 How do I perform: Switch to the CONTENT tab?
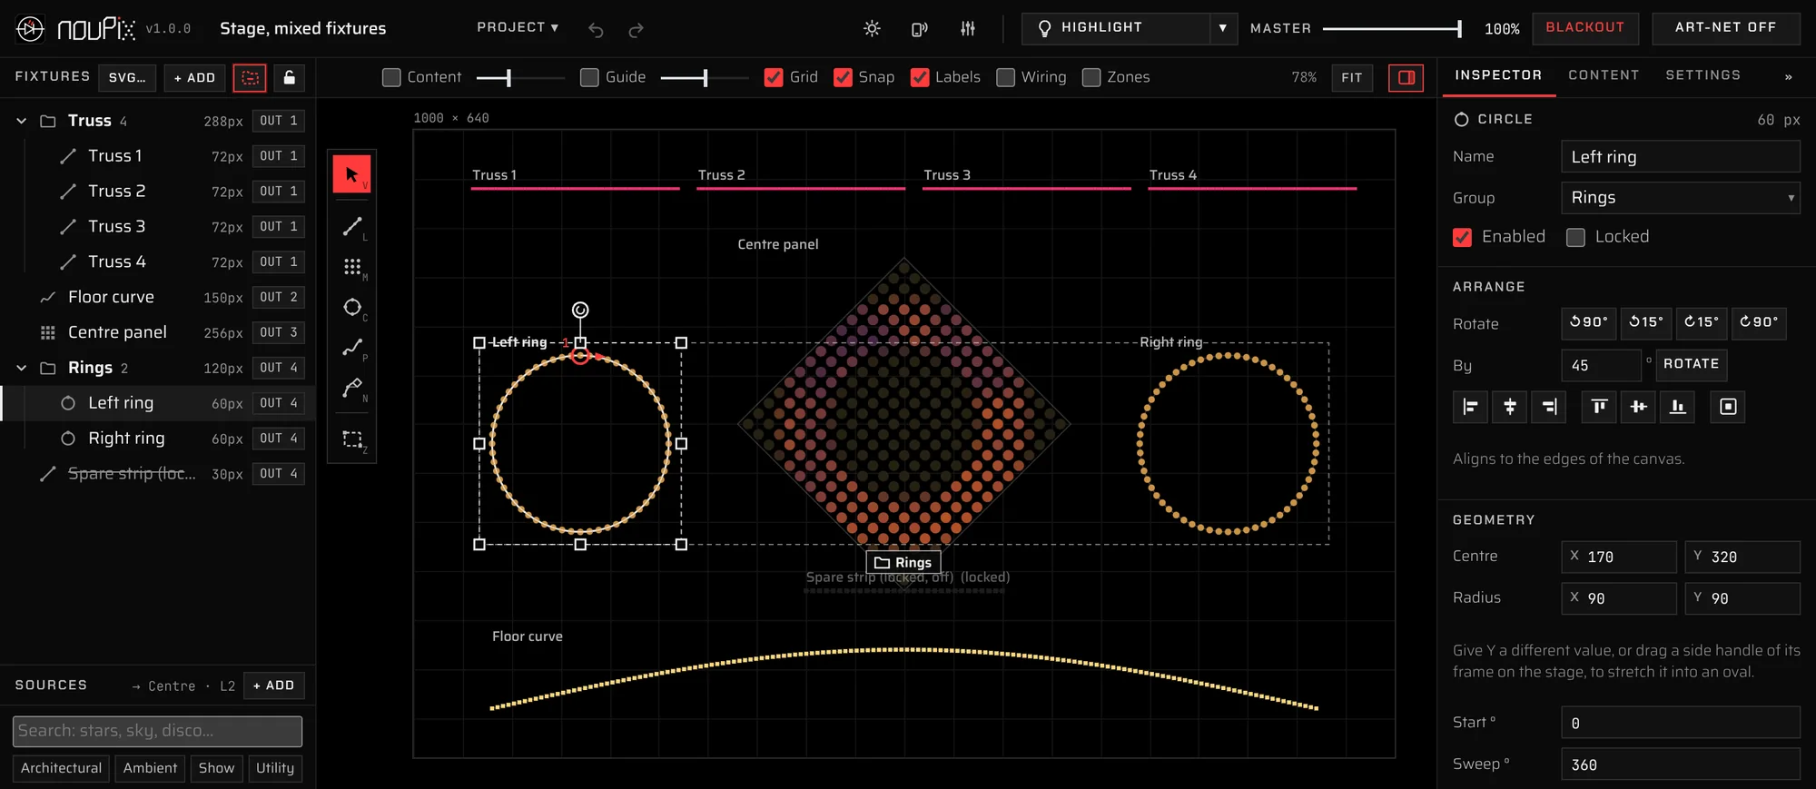click(1604, 75)
